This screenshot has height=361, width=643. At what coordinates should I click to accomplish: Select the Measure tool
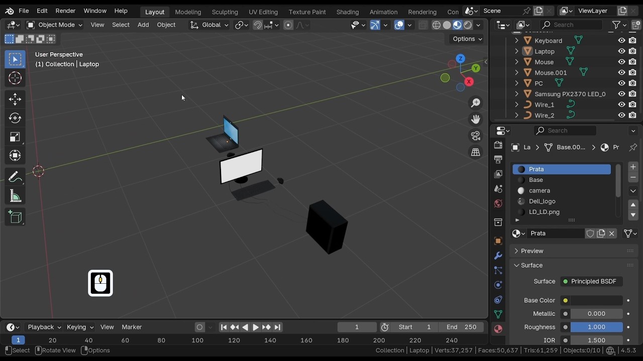pos(15,196)
